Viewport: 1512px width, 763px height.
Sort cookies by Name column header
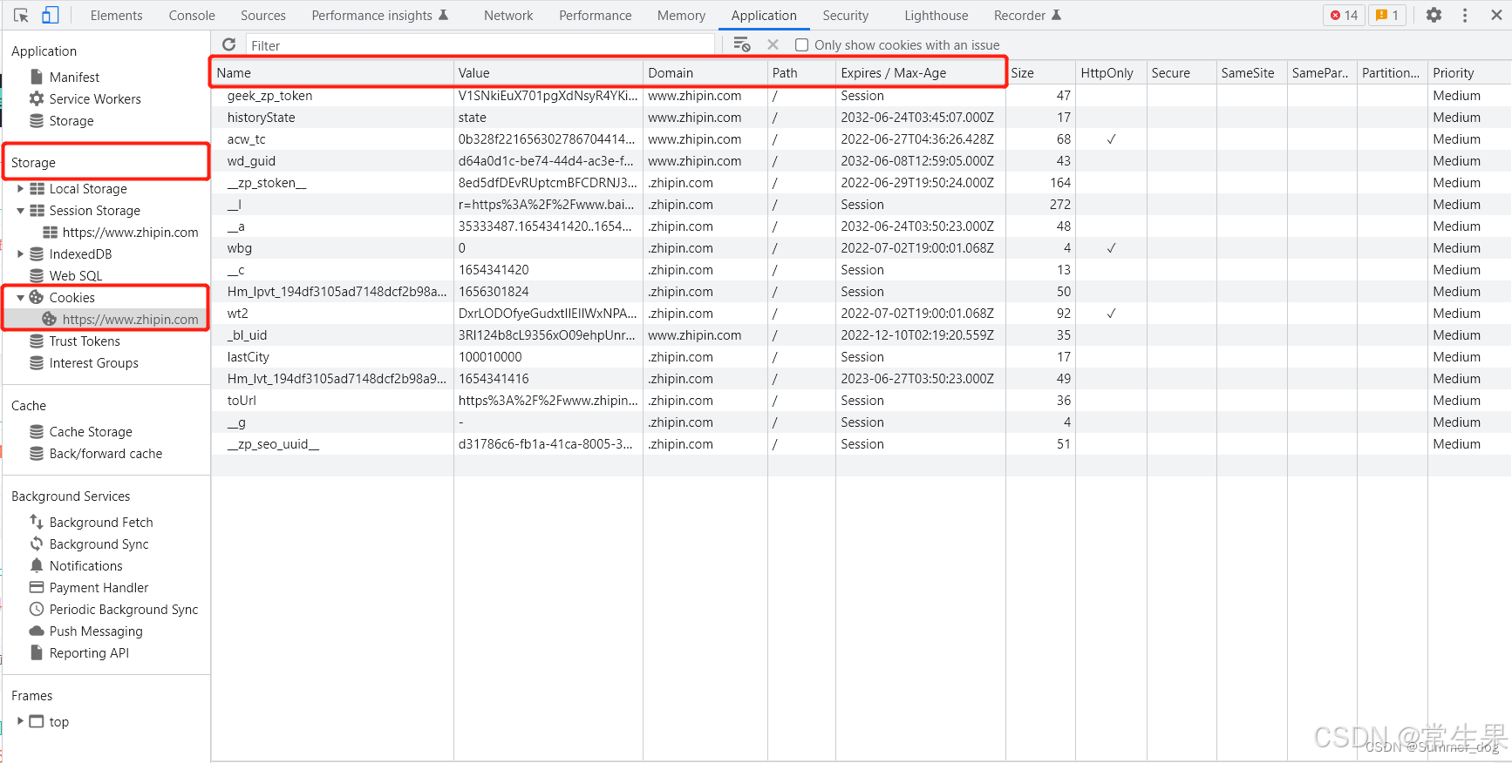click(x=331, y=73)
